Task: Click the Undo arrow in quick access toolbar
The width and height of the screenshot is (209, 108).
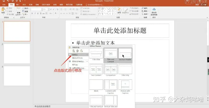Action: click(x=8, y=1)
